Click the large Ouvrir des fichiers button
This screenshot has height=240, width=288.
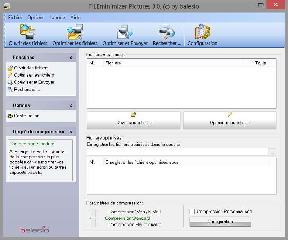point(134,120)
